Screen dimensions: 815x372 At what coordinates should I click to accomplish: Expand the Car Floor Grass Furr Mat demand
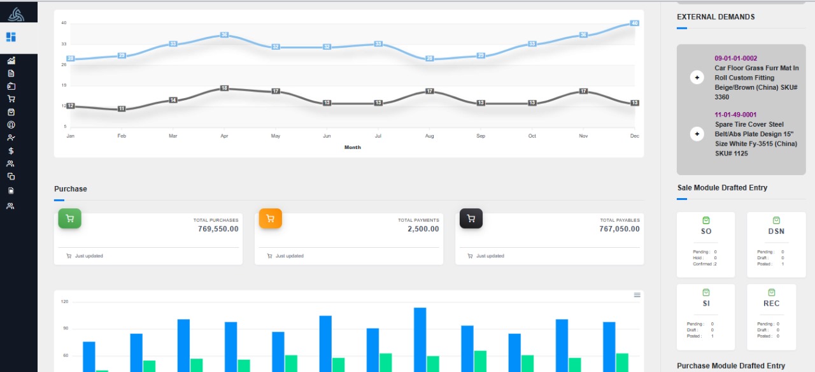click(697, 78)
